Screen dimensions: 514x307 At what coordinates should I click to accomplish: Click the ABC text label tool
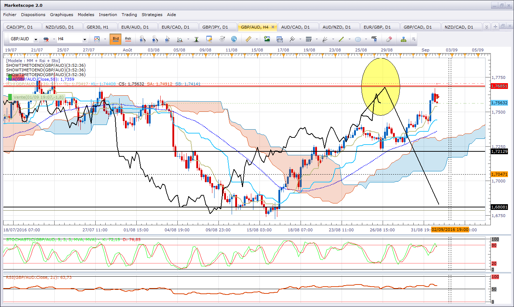[374, 39]
